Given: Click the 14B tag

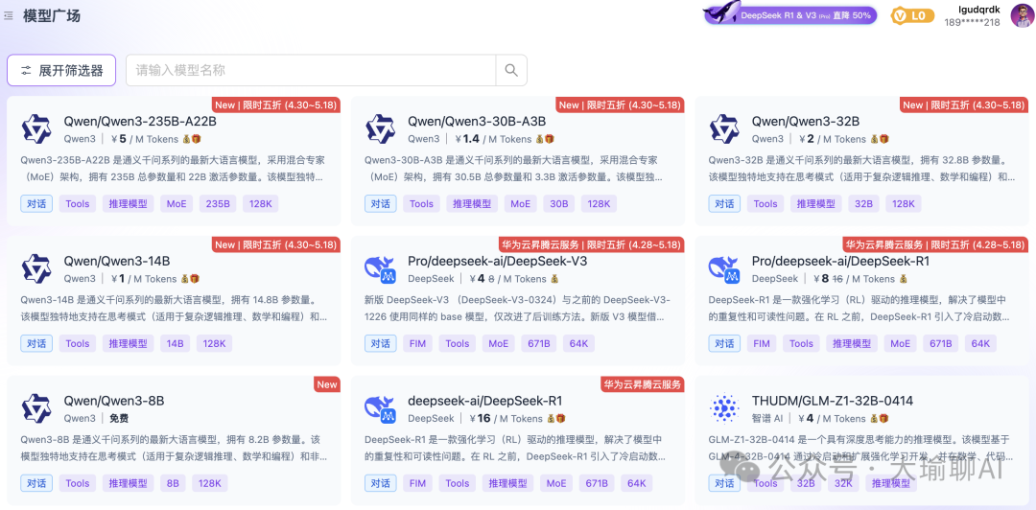Looking at the screenshot, I should click(176, 343).
